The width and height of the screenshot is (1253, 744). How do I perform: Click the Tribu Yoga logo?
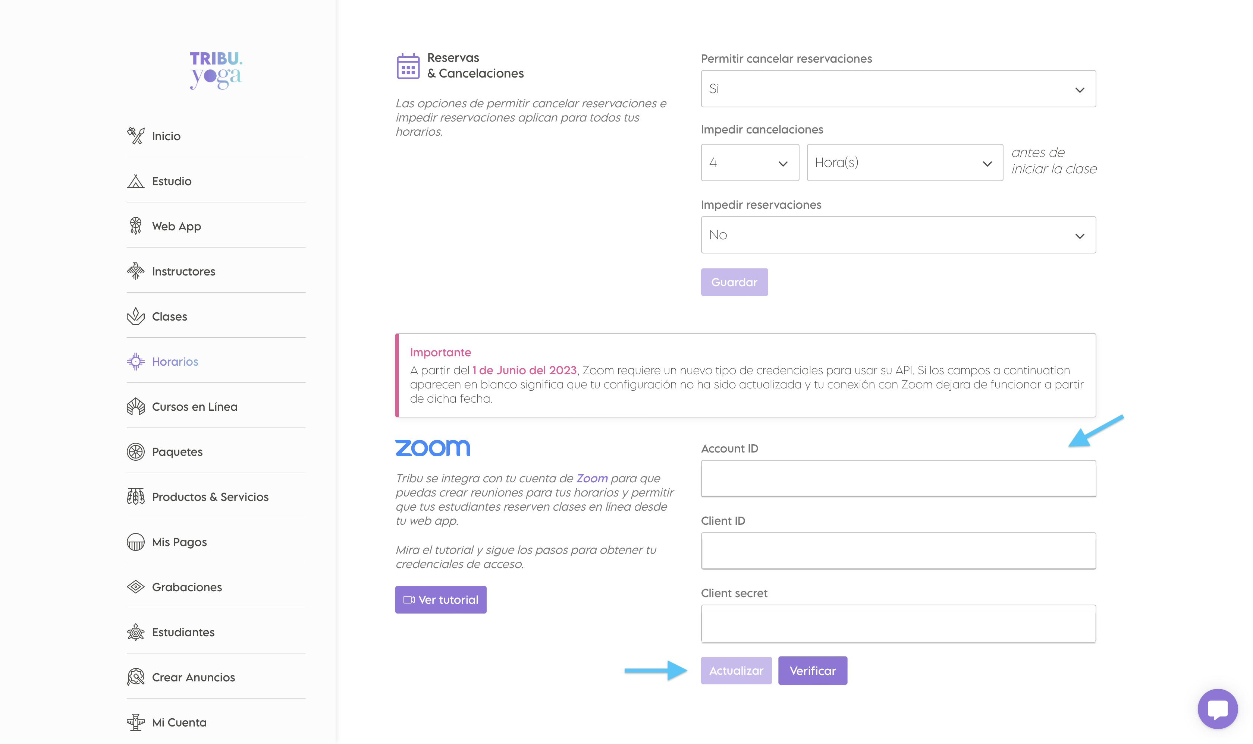tap(216, 70)
